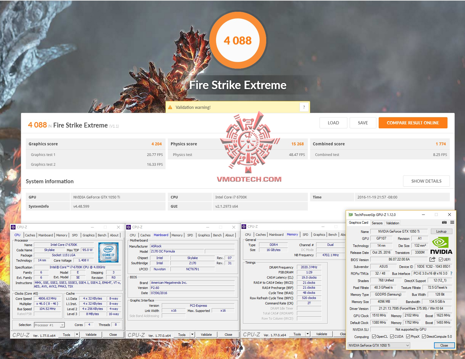Open About tab in CPU-Z Processor window
This screenshot has height=359, width=465.
point(114,235)
